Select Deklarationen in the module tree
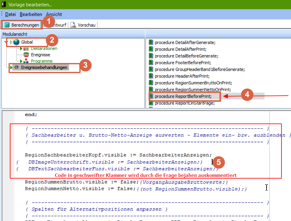This screenshot has height=221, width=291. (44, 48)
